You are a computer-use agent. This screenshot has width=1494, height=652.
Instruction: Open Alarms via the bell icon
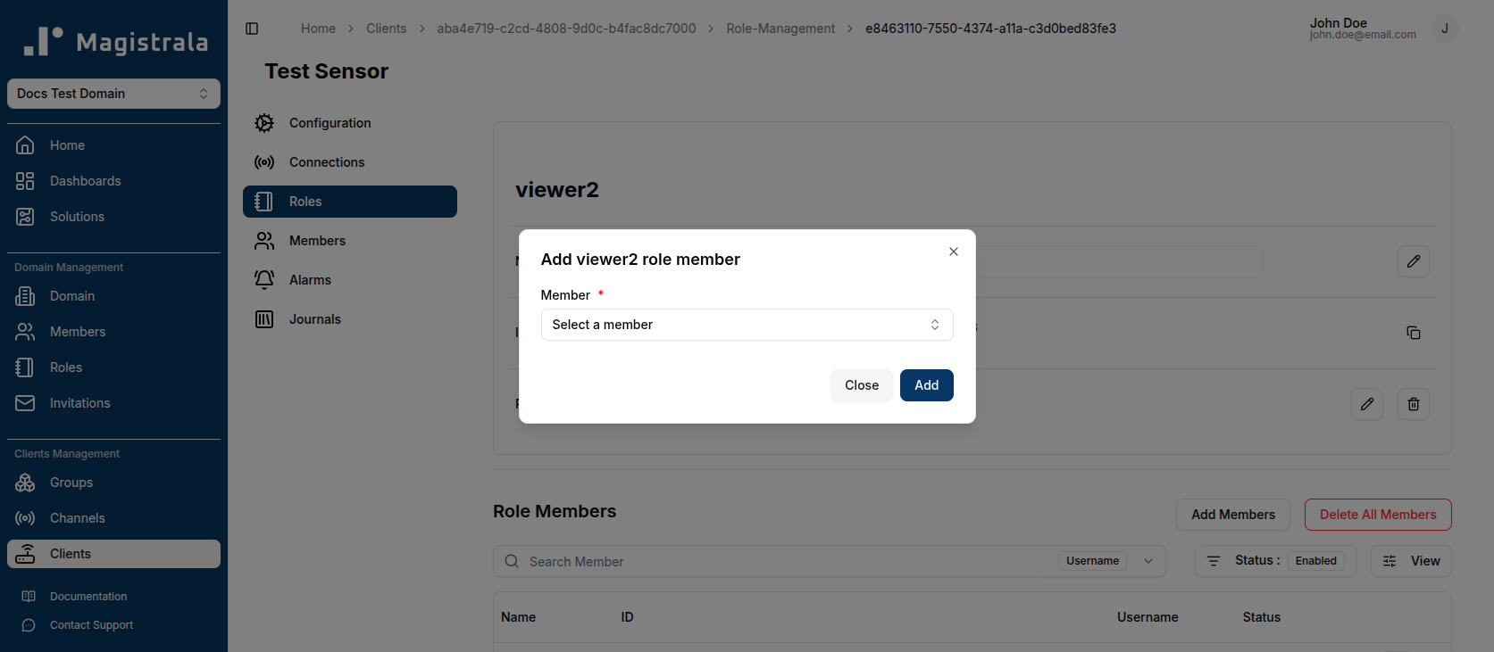pos(264,280)
